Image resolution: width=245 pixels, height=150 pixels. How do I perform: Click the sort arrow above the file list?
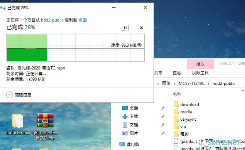point(243,91)
